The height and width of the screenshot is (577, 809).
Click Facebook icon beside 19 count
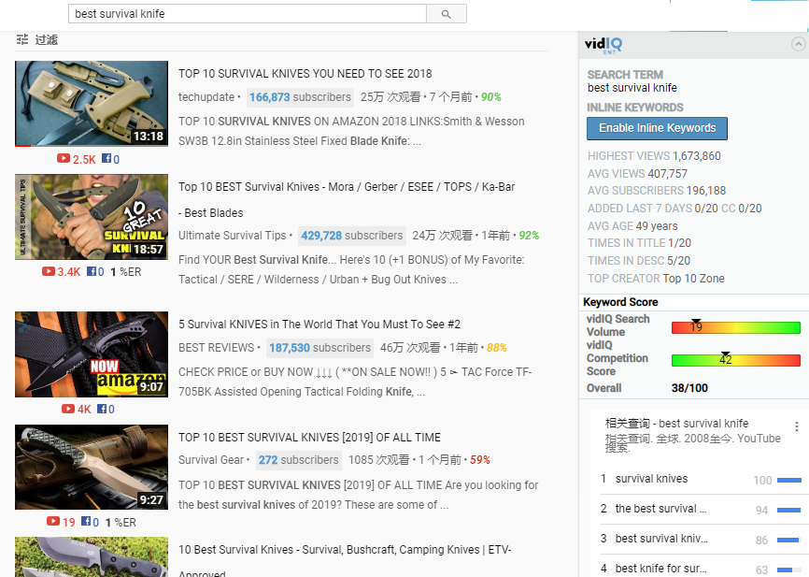click(86, 521)
